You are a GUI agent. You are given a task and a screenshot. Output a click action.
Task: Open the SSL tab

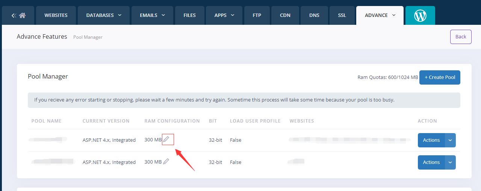[342, 15]
